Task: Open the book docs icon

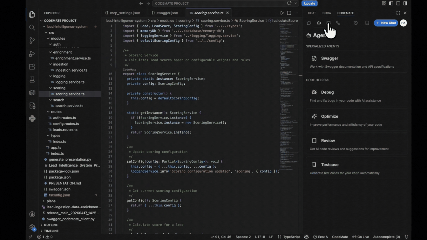Action: [x=367, y=23]
